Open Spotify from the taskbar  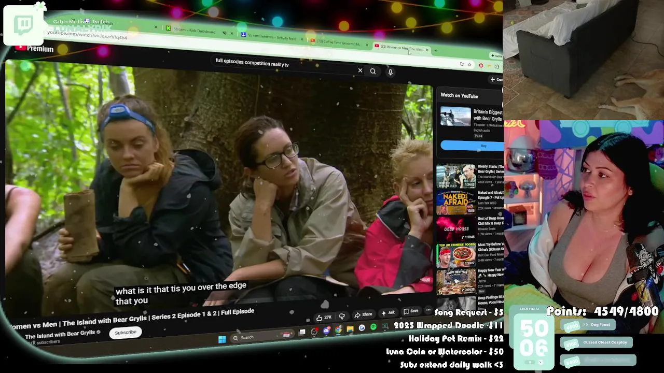(x=374, y=327)
